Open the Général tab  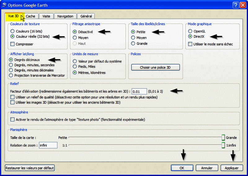pyautogui.click(x=86, y=16)
